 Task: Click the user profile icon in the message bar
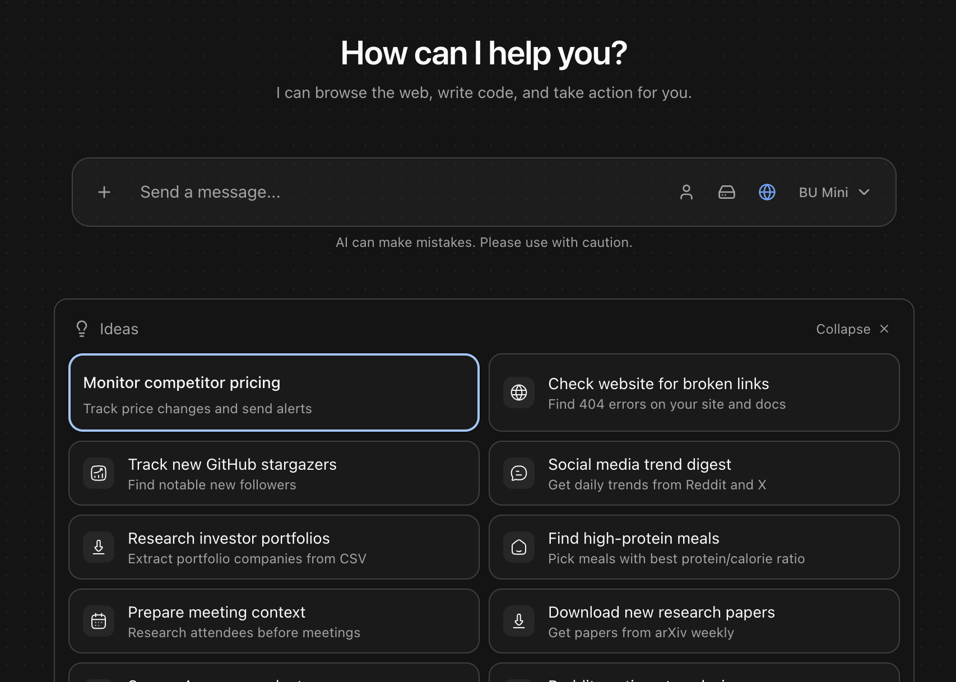(x=686, y=192)
